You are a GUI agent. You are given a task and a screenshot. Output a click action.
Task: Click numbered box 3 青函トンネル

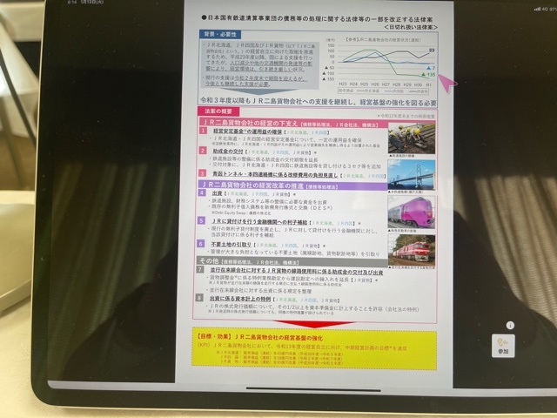coord(202,173)
